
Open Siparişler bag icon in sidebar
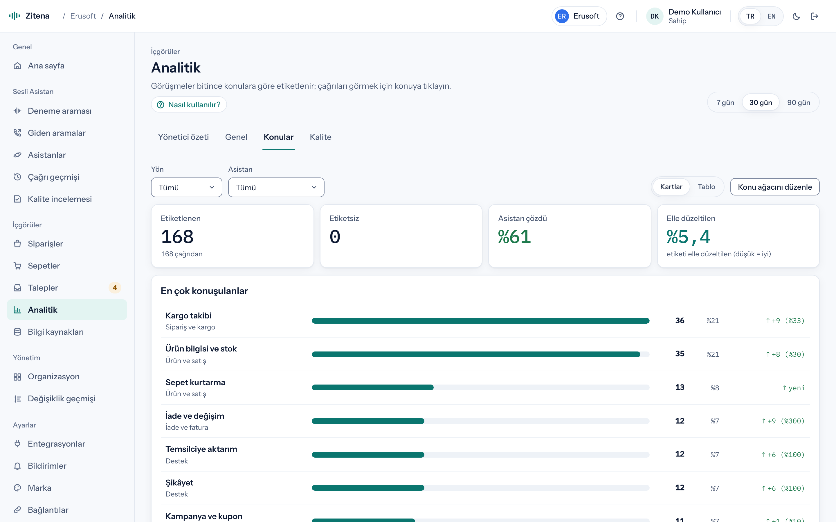[17, 244]
